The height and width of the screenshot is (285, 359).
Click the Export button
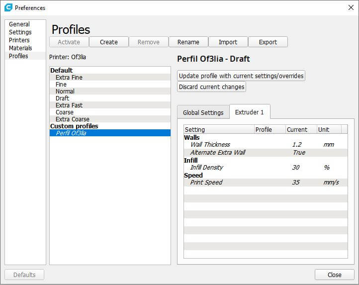pyautogui.click(x=268, y=42)
